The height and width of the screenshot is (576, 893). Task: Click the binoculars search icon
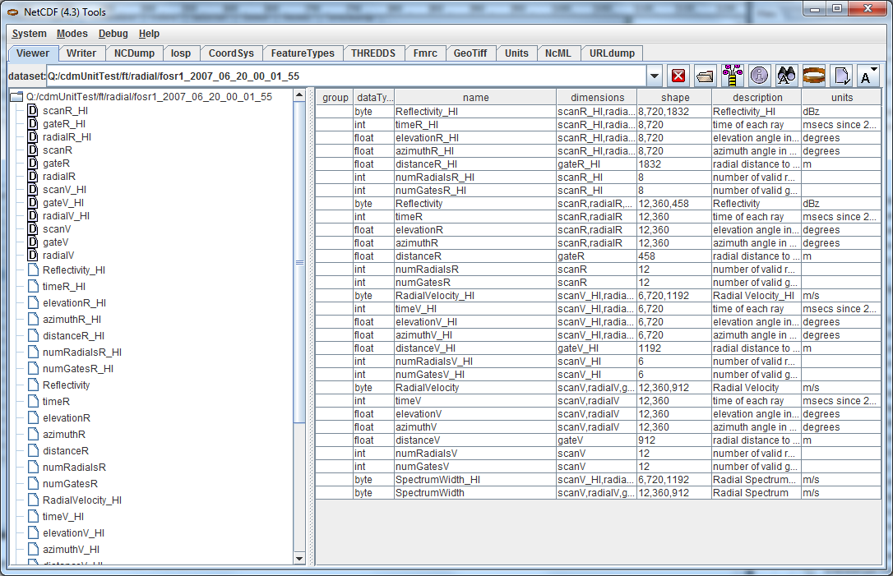tap(787, 76)
